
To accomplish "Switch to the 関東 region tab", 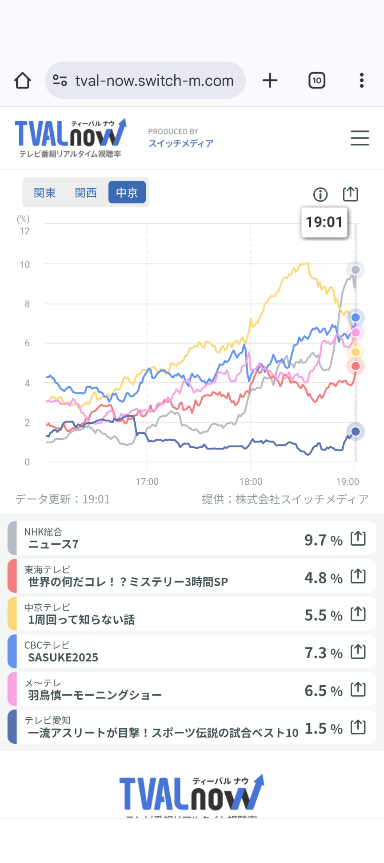I will [45, 193].
